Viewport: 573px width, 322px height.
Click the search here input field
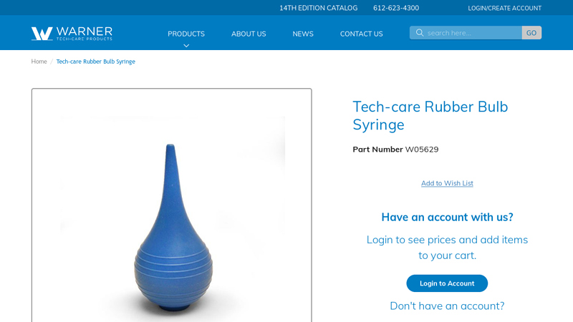click(x=466, y=33)
